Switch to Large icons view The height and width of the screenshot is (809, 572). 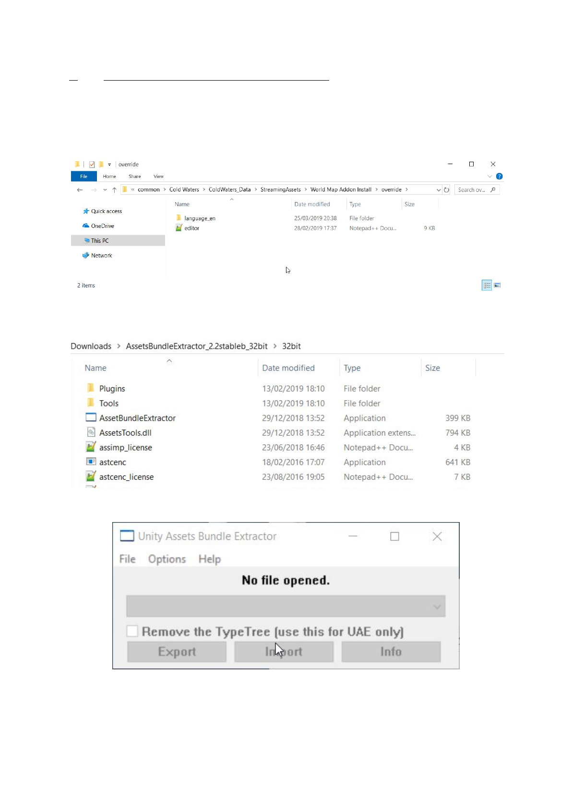497,285
